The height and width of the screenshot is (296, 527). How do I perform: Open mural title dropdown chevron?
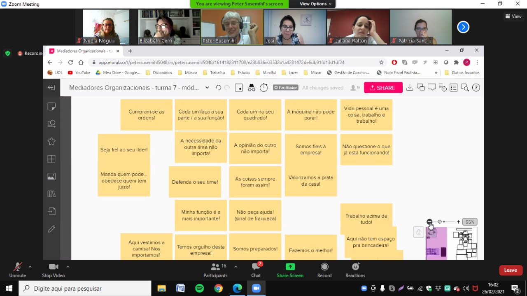point(207,88)
